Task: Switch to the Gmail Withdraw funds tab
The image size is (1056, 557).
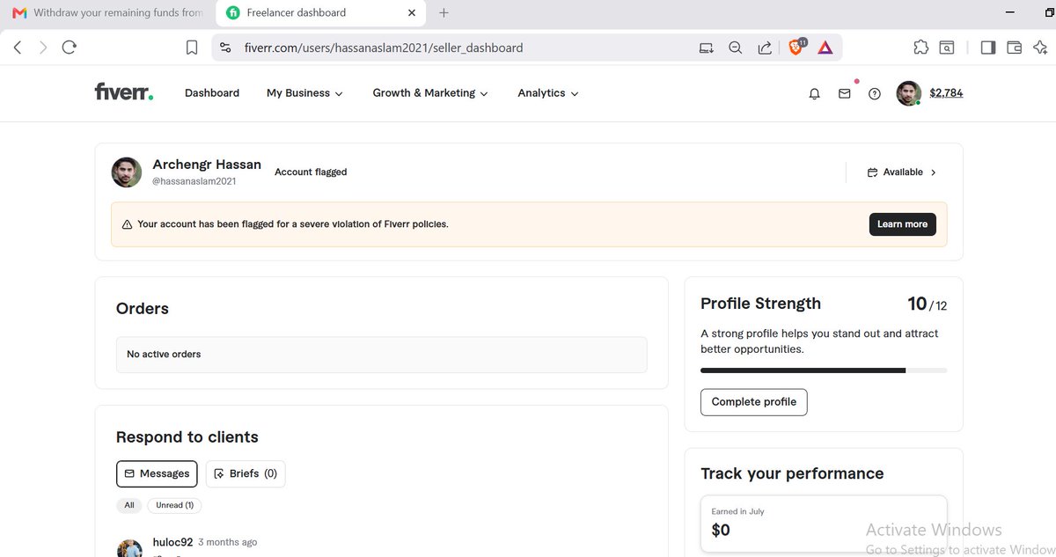Action: (107, 12)
